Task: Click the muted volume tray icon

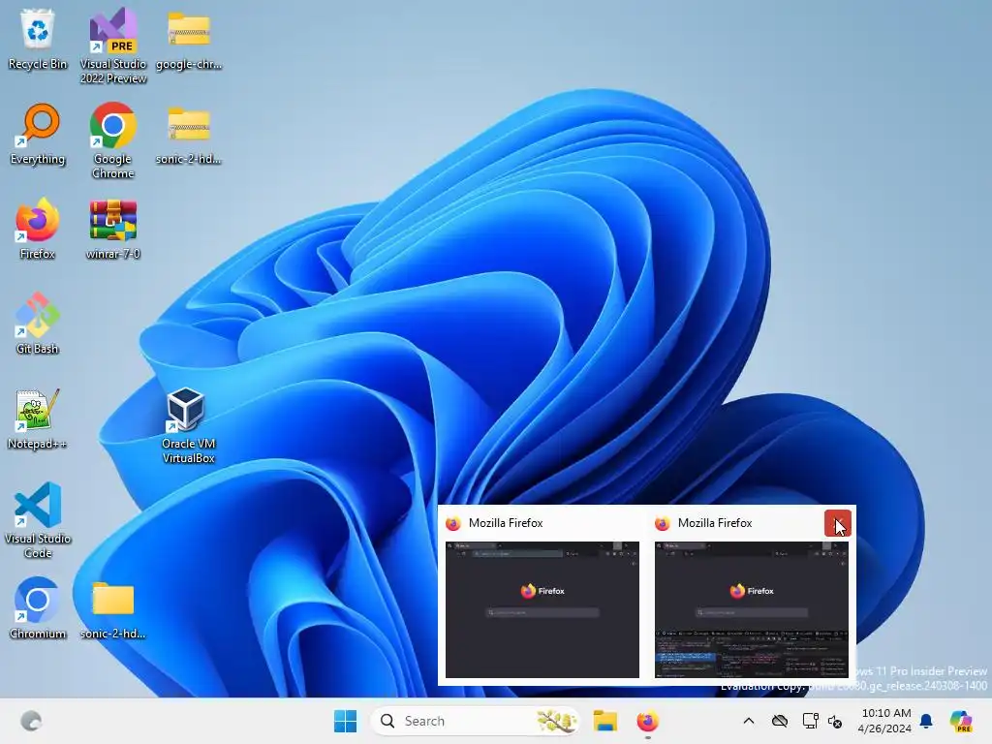Action: [835, 721]
